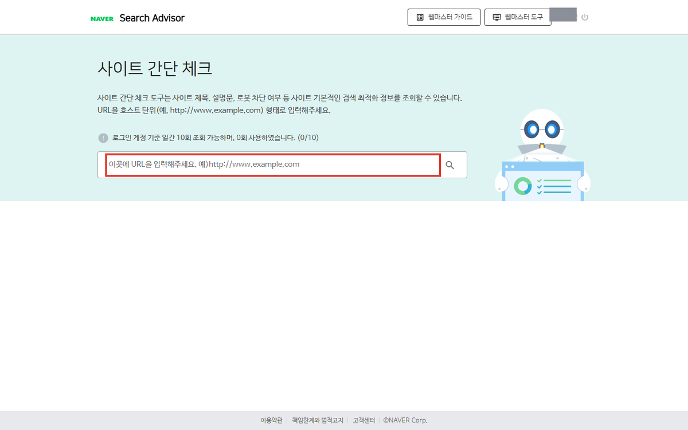The image size is (688, 430).
Task: Open the 웹마스터 가이드 button
Action: [444, 17]
